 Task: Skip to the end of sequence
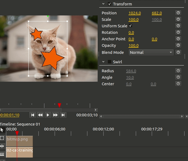click(63, 115)
